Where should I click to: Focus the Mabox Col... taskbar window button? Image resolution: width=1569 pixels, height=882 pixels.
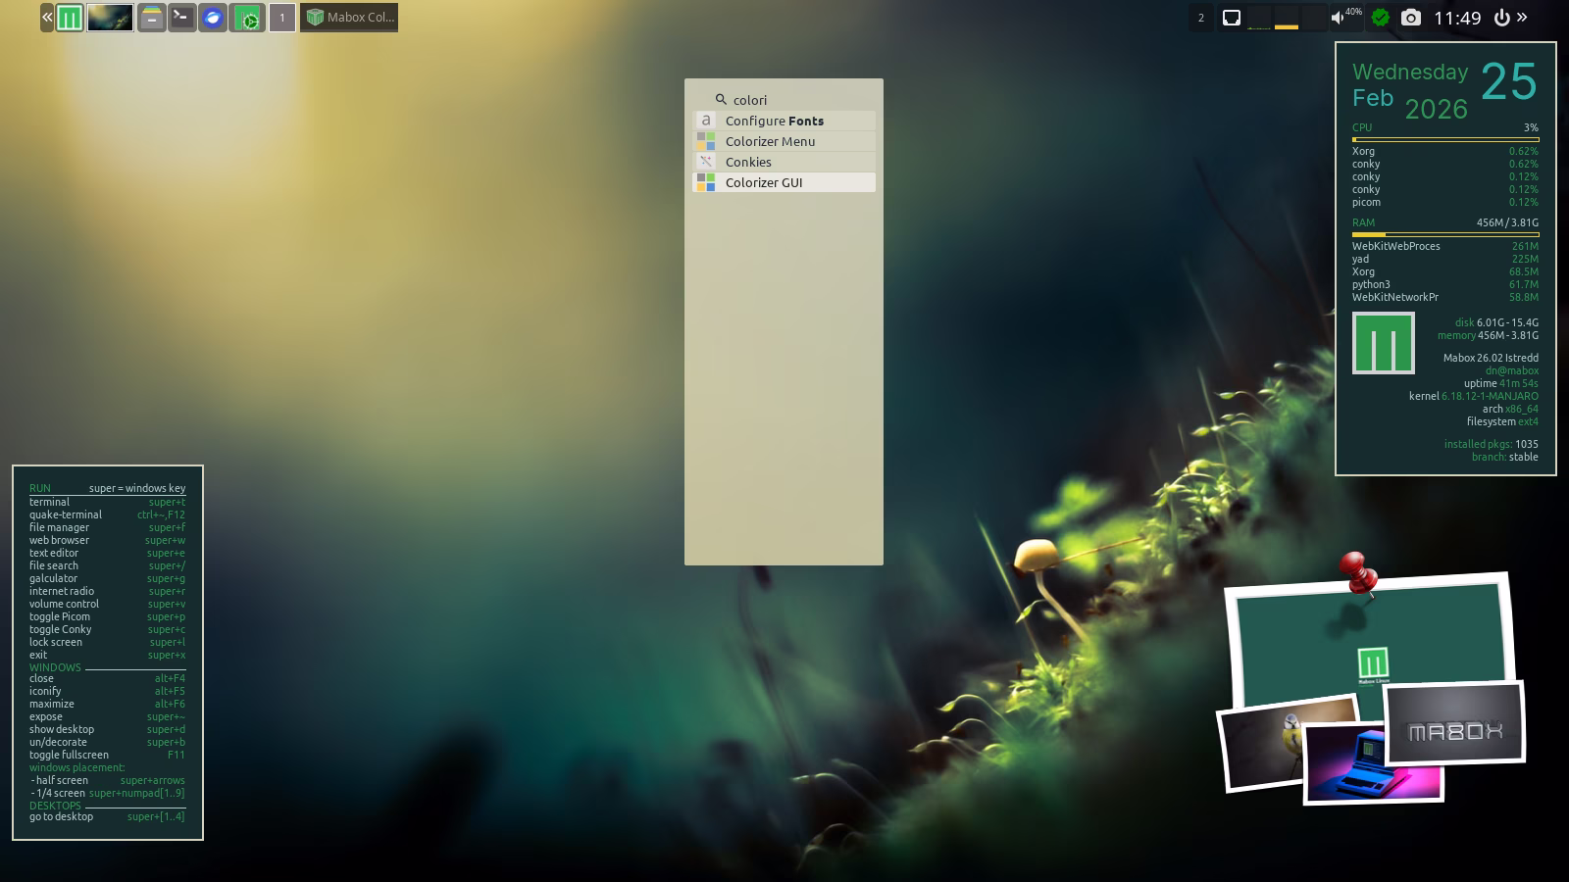click(x=349, y=18)
